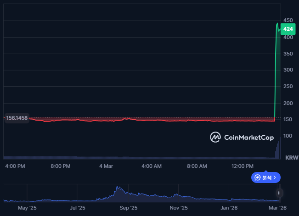Click the 156.1458 opening price label
The width and height of the screenshot is (299, 216).
coord(17,118)
